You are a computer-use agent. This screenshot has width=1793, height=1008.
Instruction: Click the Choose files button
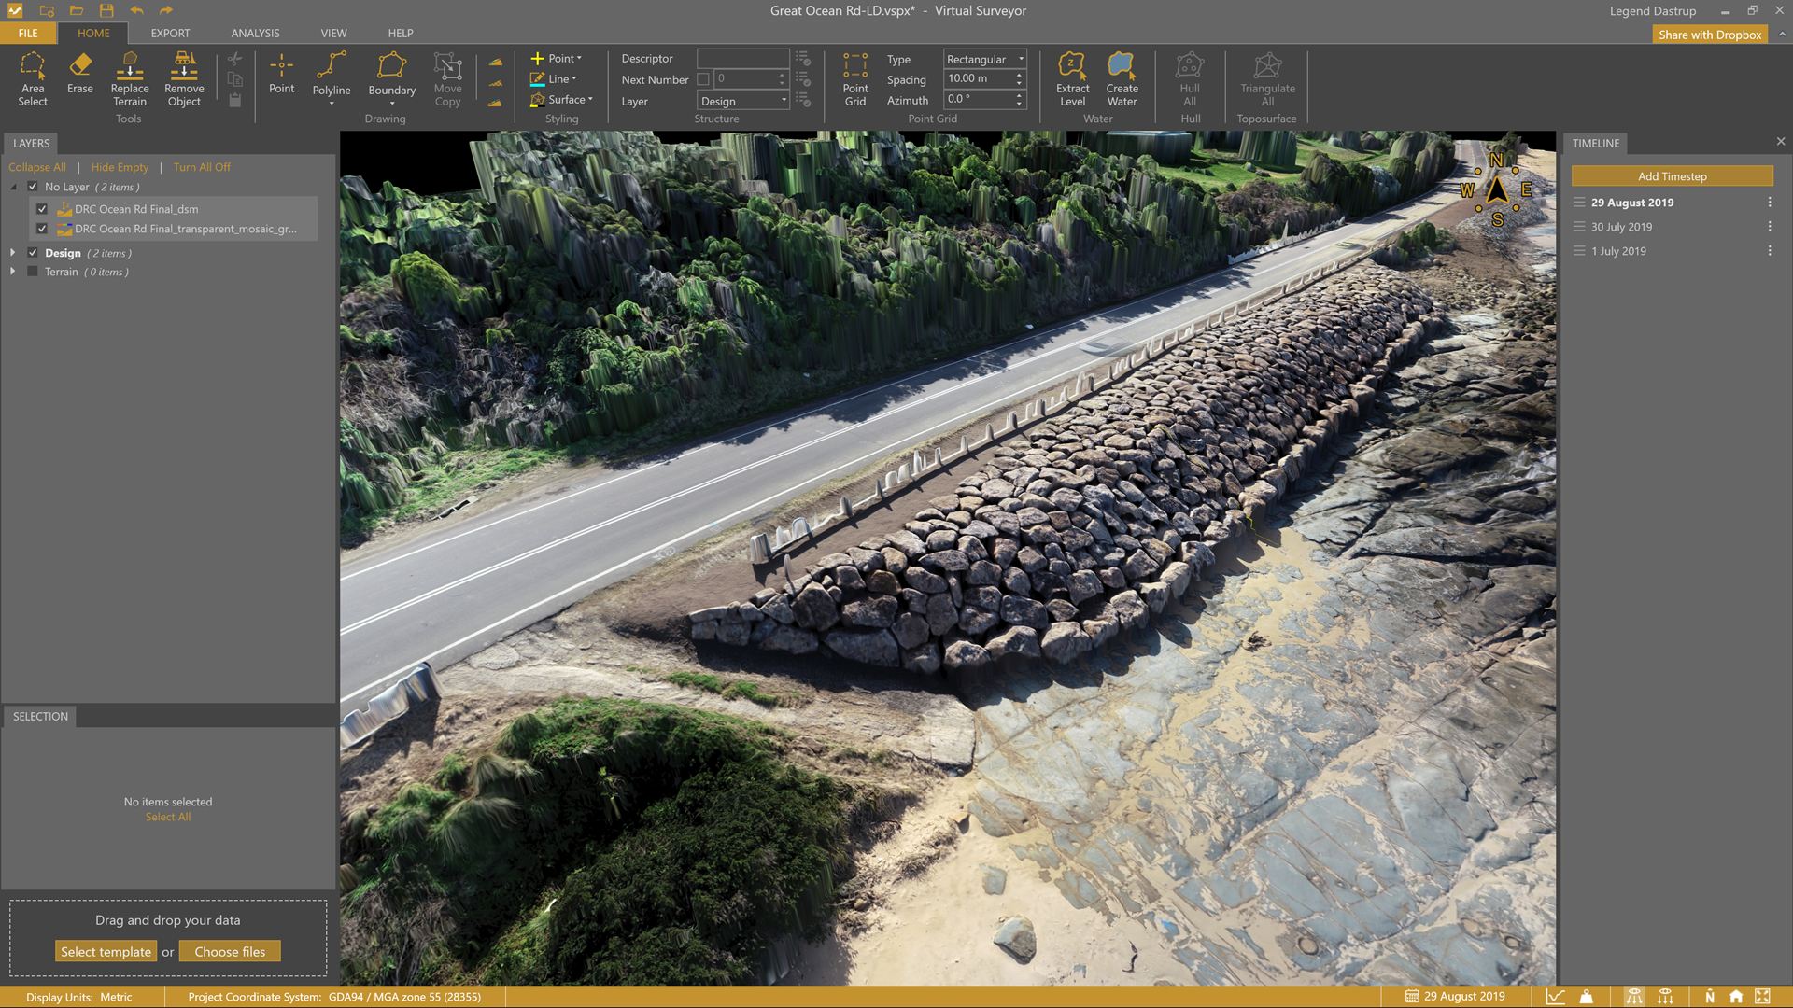coord(230,952)
